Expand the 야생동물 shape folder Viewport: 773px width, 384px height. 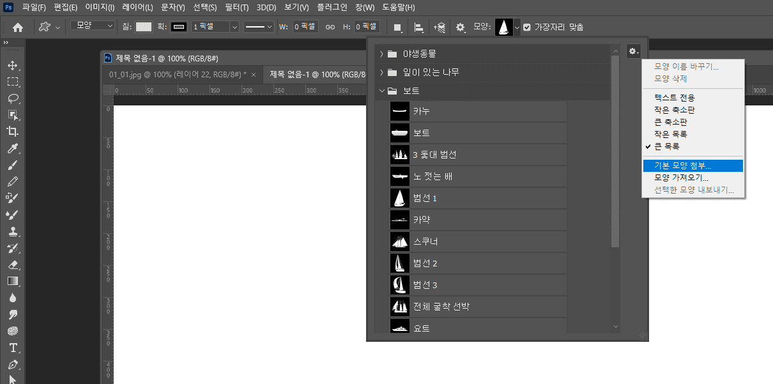[x=381, y=53]
